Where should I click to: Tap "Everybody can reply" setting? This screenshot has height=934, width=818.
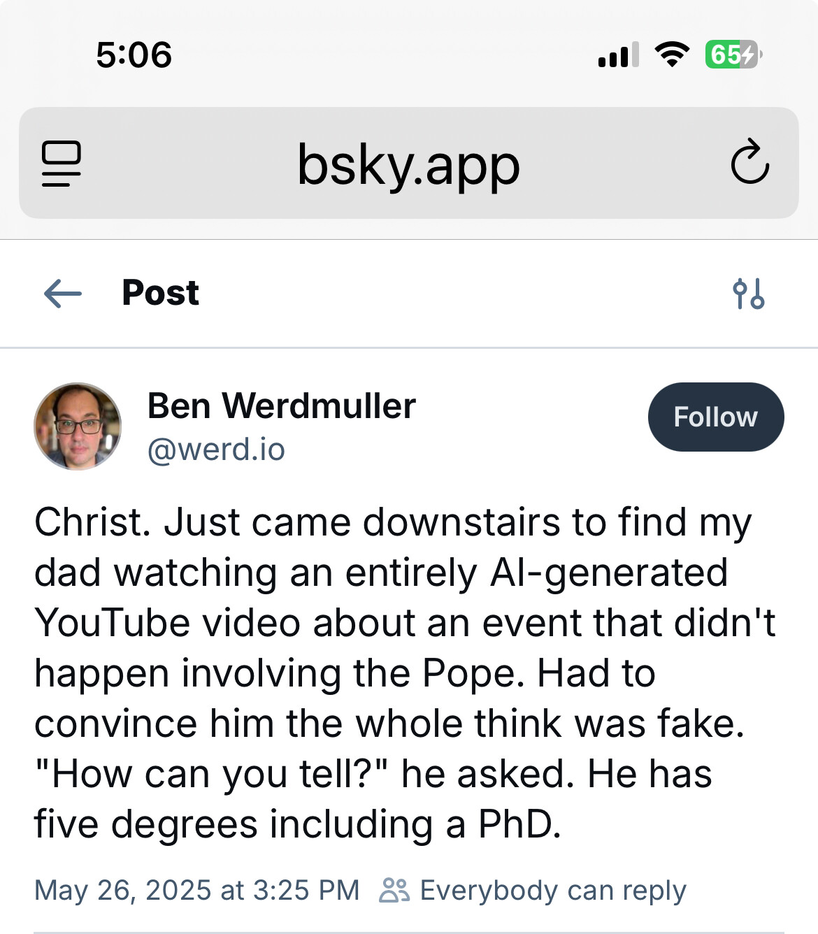pyautogui.click(x=553, y=890)
